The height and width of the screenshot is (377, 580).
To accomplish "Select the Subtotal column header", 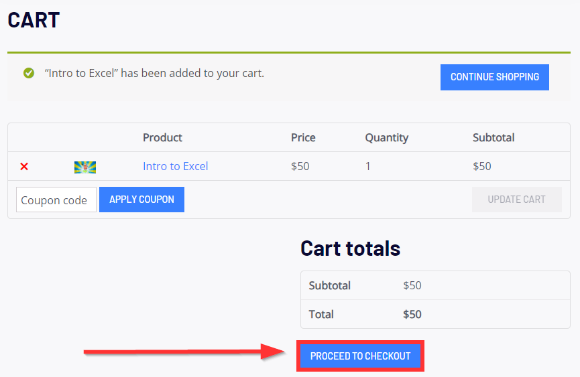I will (x=494, y=138).
